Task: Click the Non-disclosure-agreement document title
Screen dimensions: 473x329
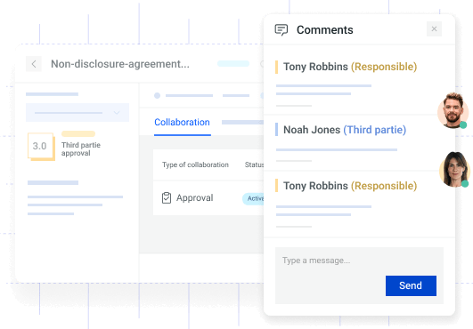Action: pos(120,64)
